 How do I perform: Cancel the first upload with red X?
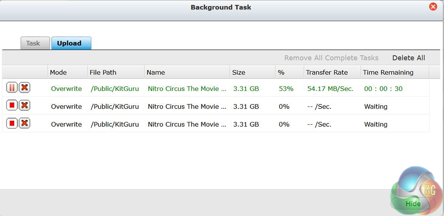click(25, 88)
